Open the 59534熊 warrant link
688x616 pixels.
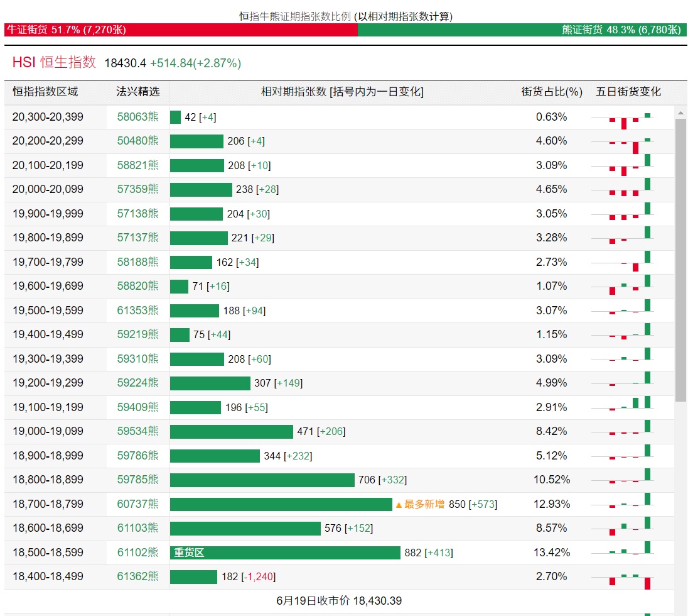point(137,431)
